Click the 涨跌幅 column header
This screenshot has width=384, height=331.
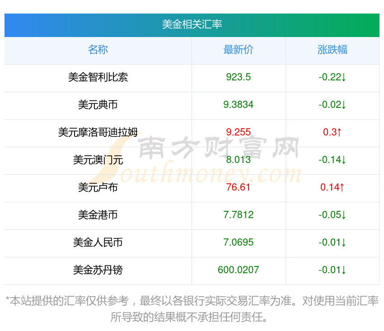pos(332,50)
